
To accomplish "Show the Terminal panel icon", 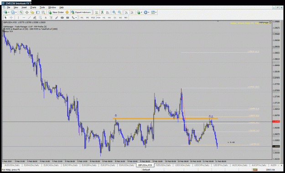I will (x=38, y=12).
